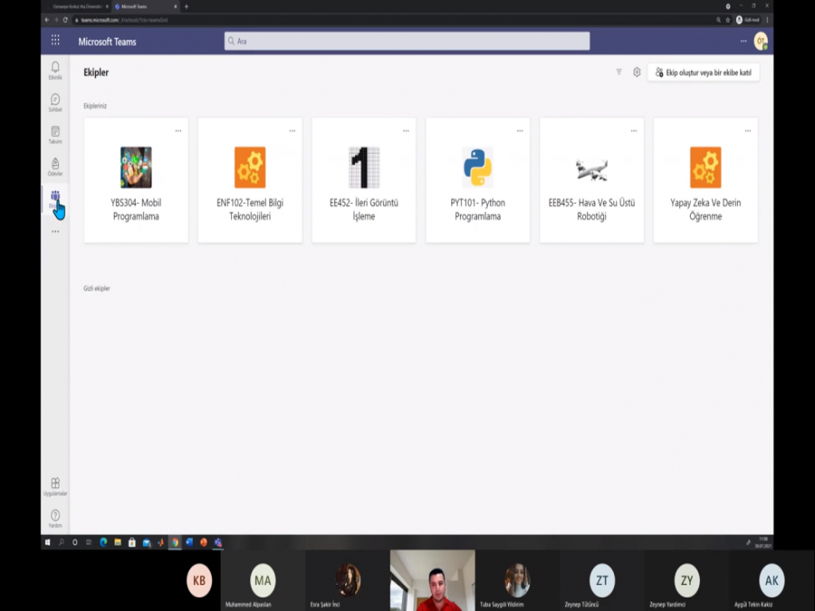
Task: Open the Chrome three-dot menu
Action: (767, 20)
